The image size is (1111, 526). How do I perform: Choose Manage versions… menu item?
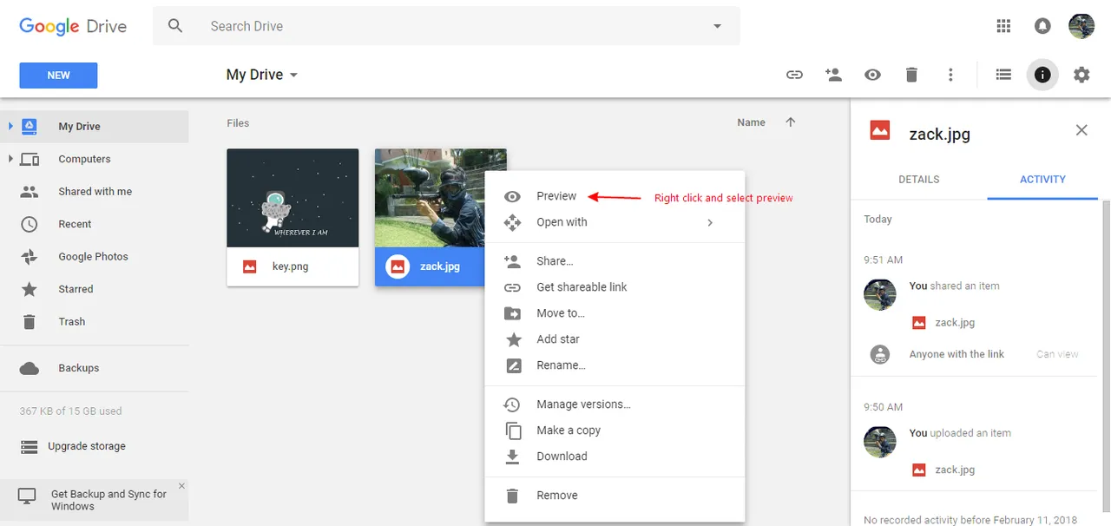pos(615,404)
